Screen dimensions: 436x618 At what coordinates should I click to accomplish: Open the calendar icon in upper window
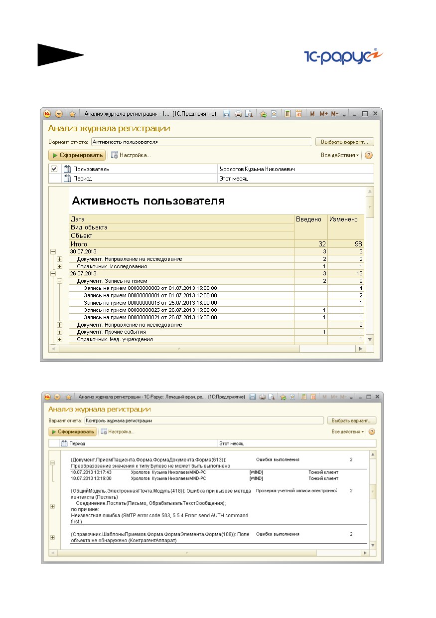[x=298, y=114]
